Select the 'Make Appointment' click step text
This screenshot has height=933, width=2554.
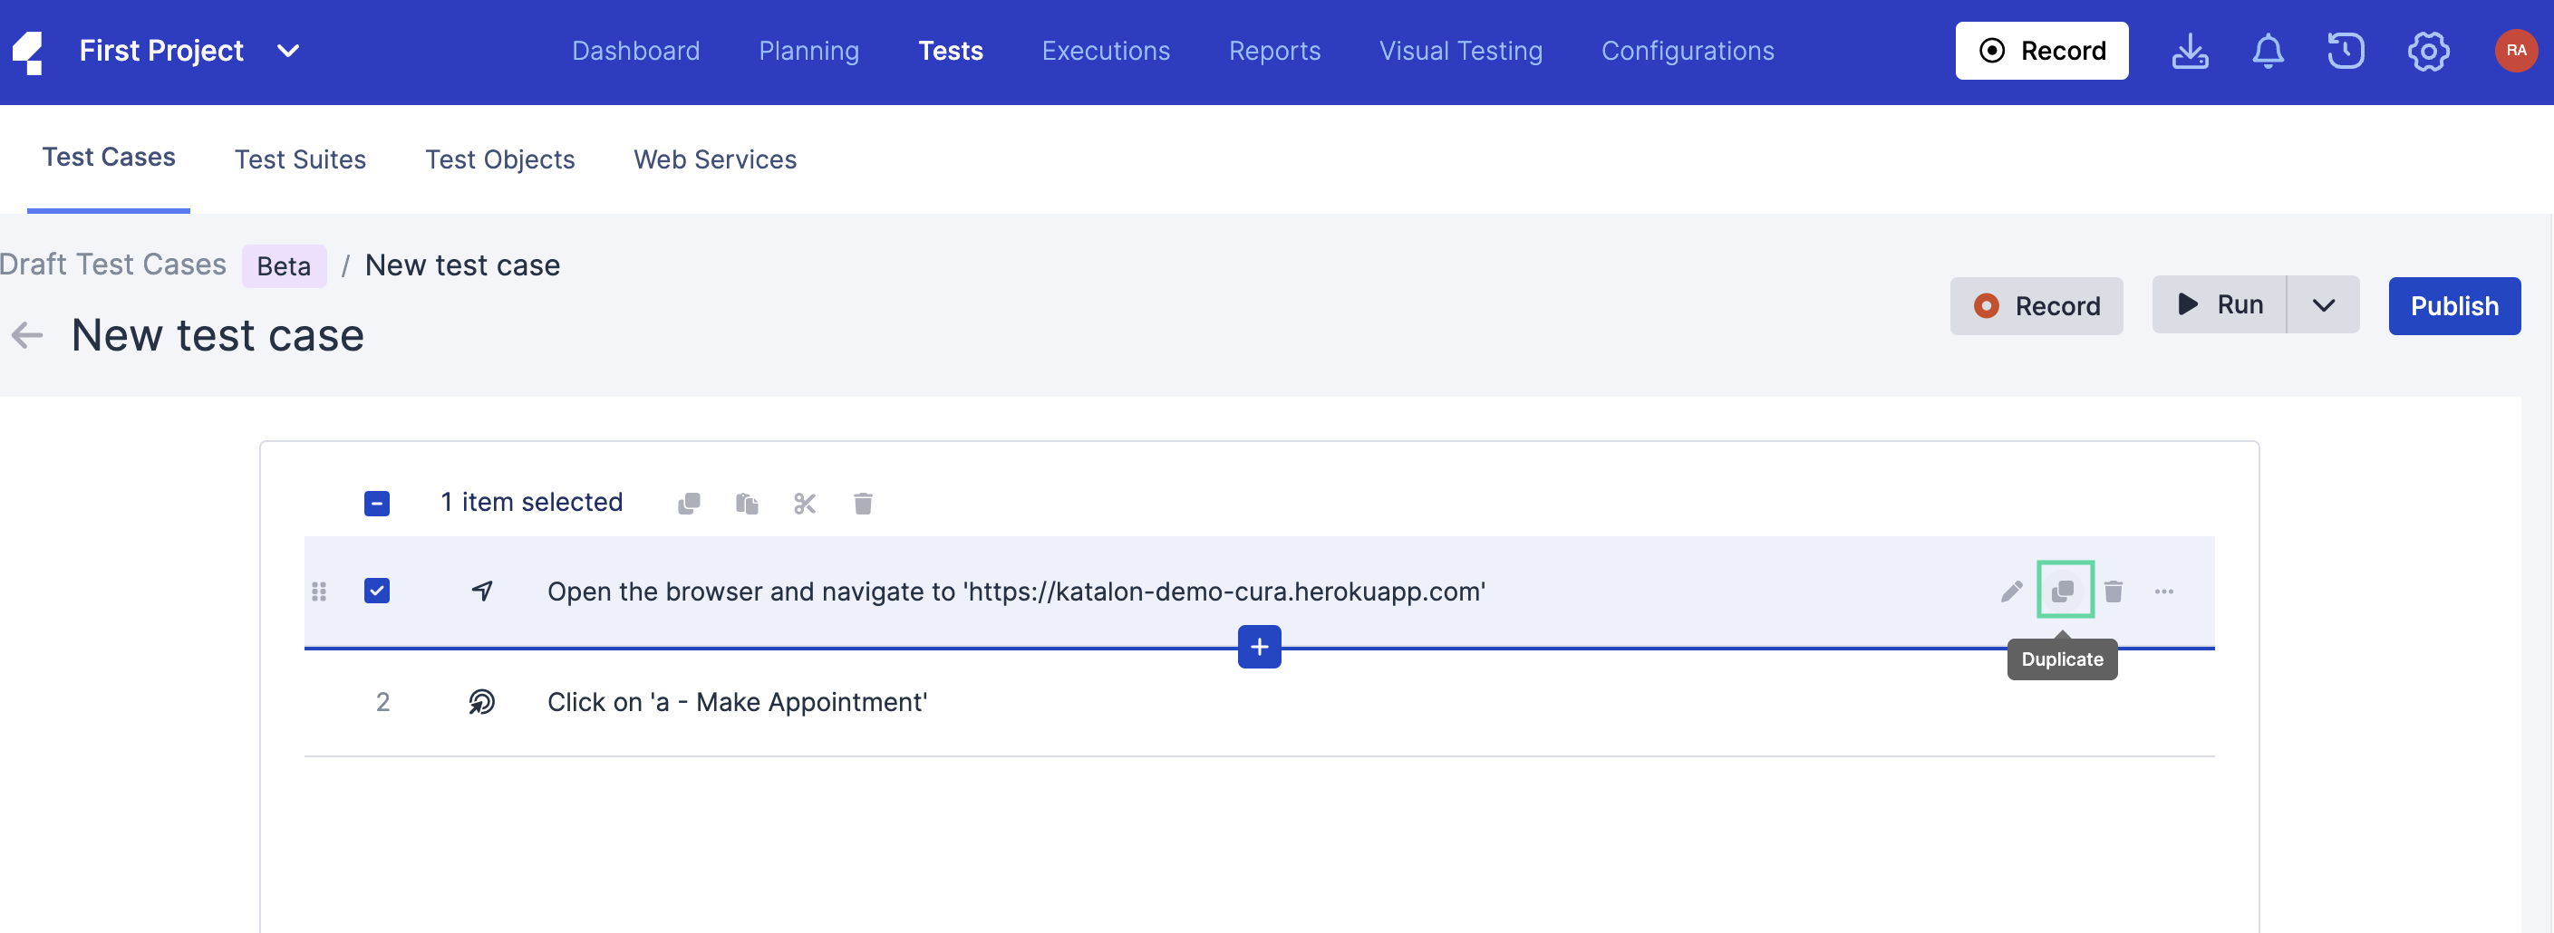[737, 702]
